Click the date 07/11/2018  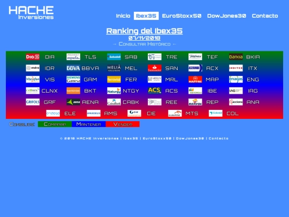[144, 38]
